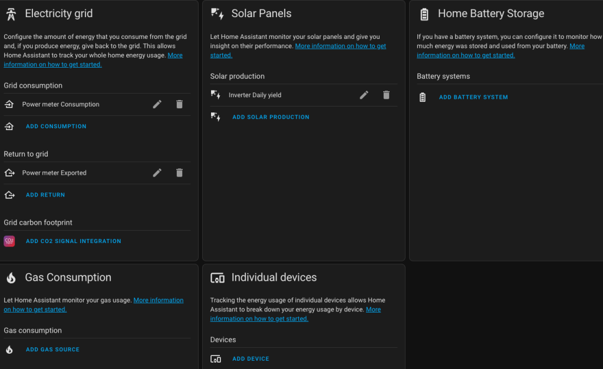Delete the Power meter Exported entry
Viewport: 603px width, 369px height.
pos(179,173)
